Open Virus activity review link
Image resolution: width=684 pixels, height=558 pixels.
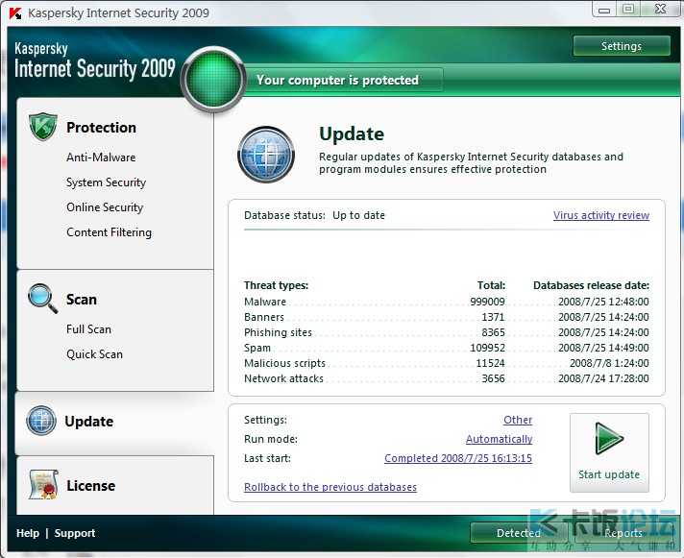click(x=601, y=215)
